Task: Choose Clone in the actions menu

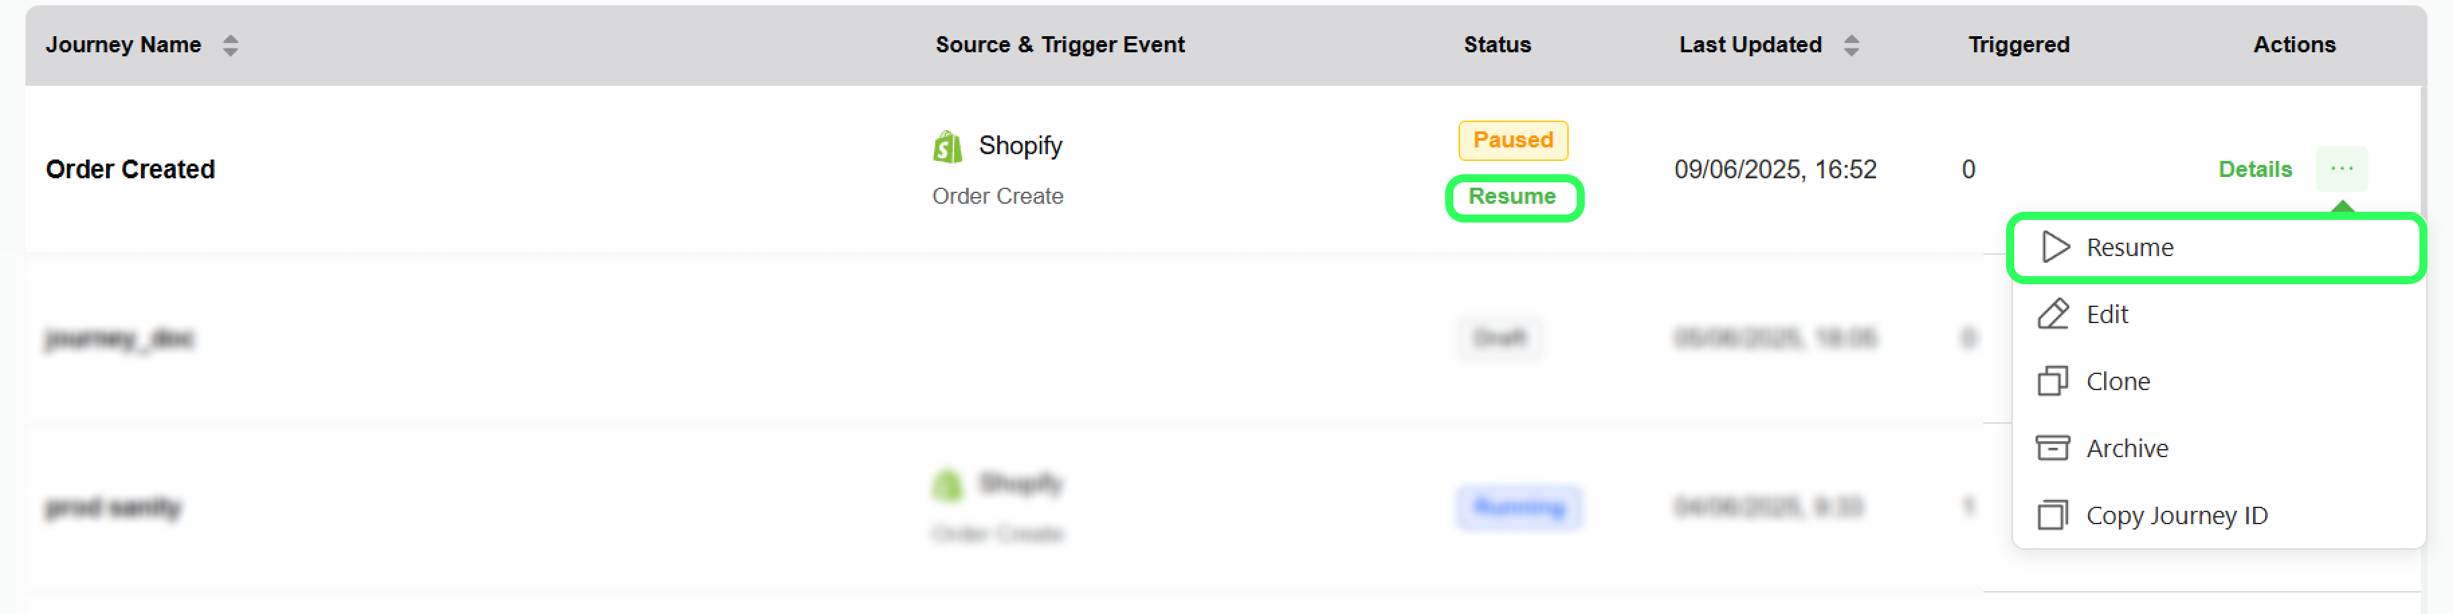Action: point(2118,381)
